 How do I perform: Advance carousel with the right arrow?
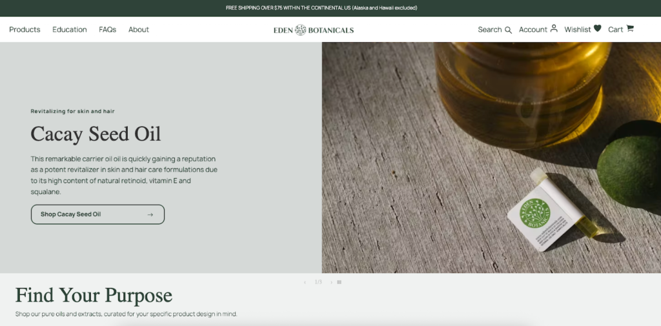331,282
